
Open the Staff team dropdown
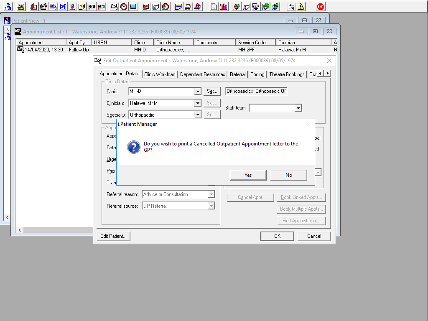pyautogui.click(x=298, y=108)
